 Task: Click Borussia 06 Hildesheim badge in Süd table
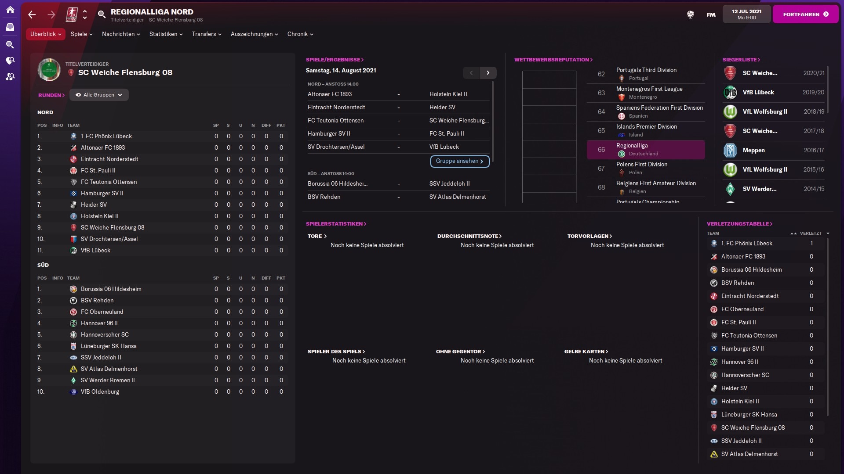pos(73,289)
